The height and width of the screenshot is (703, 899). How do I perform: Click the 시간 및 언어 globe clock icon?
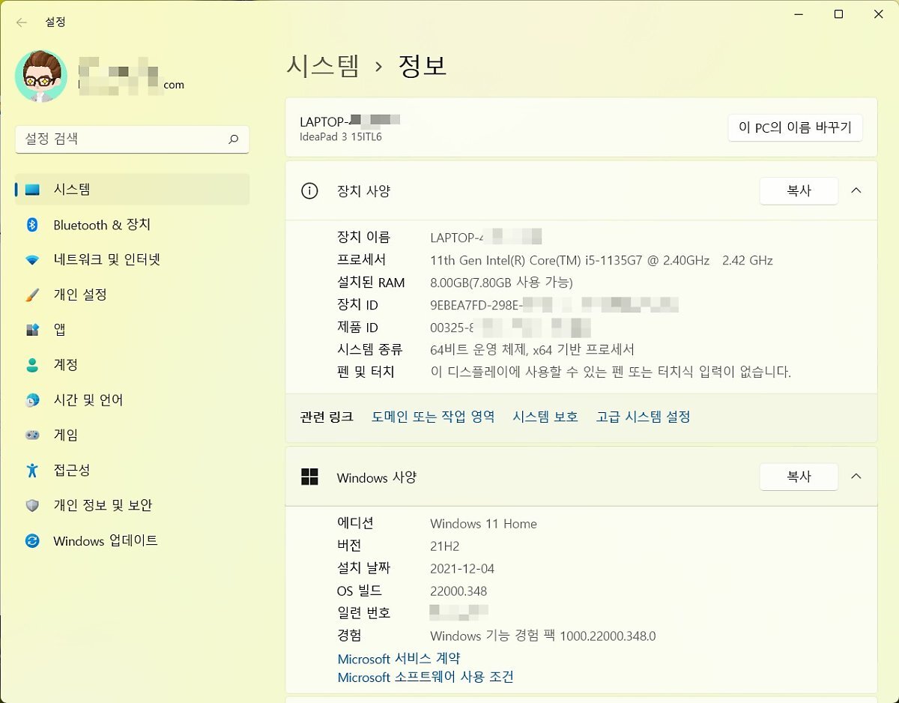32,400
